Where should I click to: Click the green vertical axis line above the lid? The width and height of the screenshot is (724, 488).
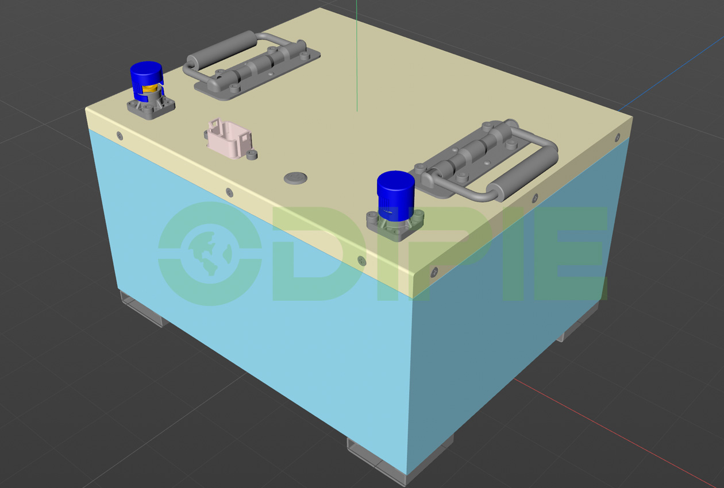tap(357, 57)
